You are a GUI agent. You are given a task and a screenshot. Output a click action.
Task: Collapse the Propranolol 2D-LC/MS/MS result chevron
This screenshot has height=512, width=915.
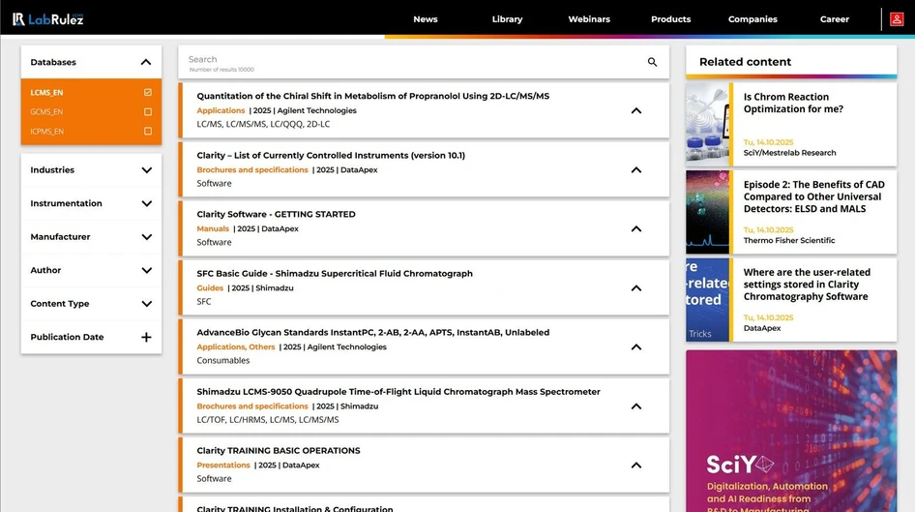[x=636, y=110]
